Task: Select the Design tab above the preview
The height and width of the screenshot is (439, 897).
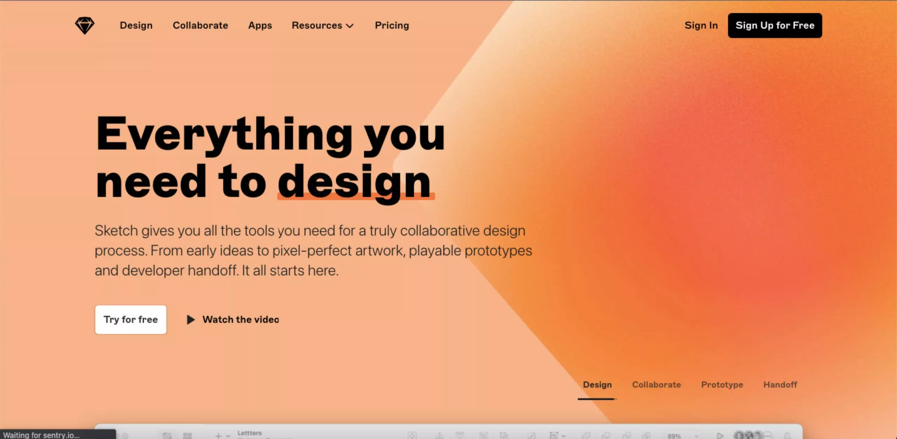Action: 597,385
